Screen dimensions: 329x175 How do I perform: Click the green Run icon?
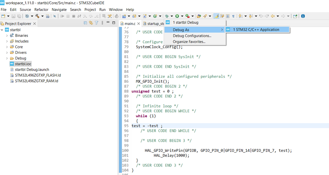pos(177,16)
